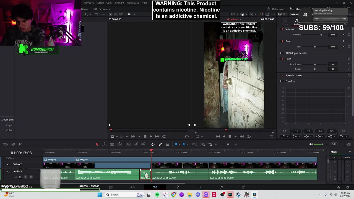The width and height of the screenshot is (354, 199).
Task: Open the Color menu
Action: coord(110,3)
